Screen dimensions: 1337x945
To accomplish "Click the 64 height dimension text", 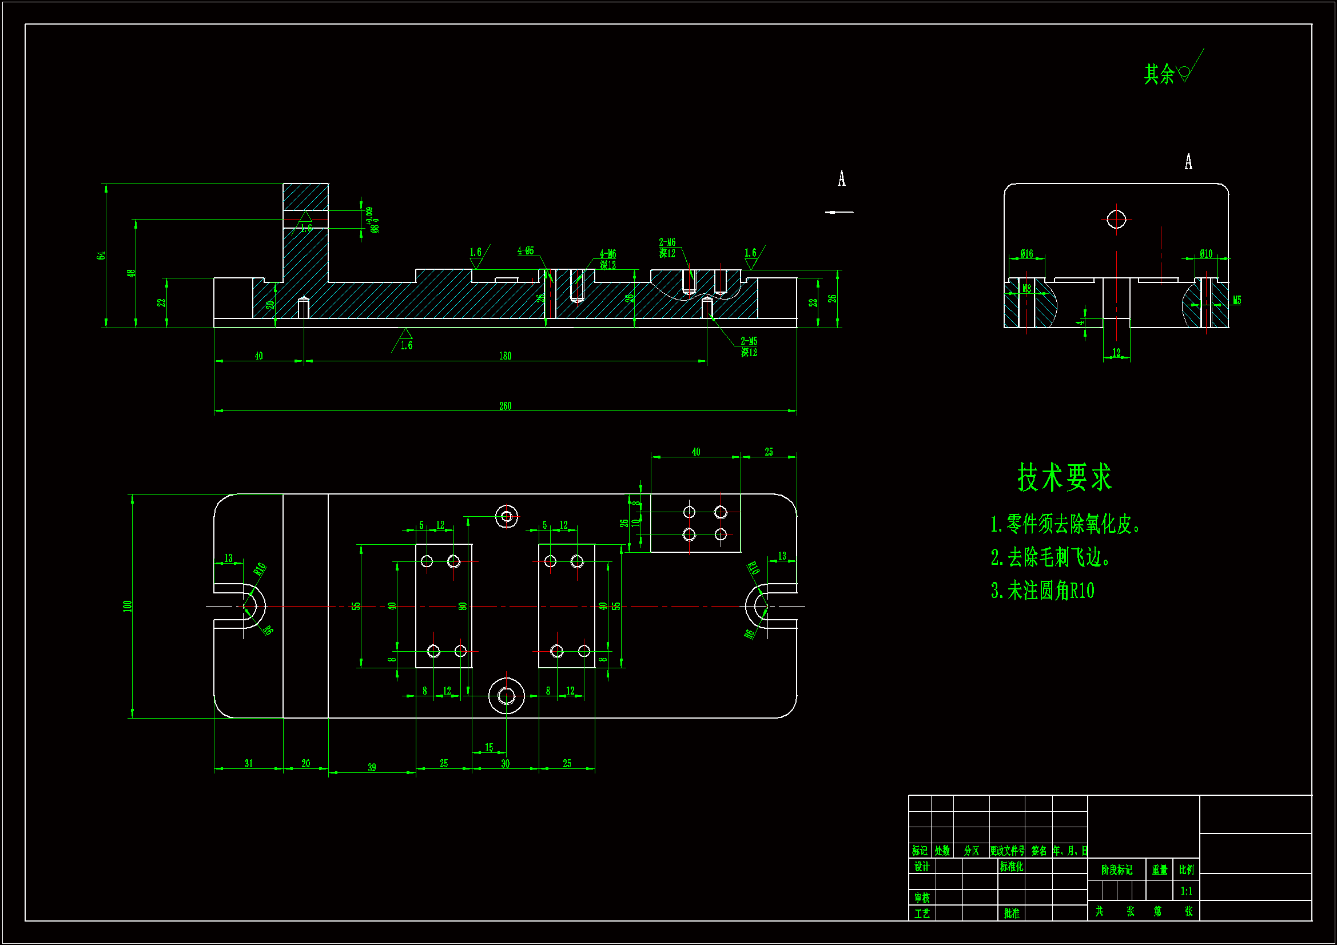I will tap(101, 256).
